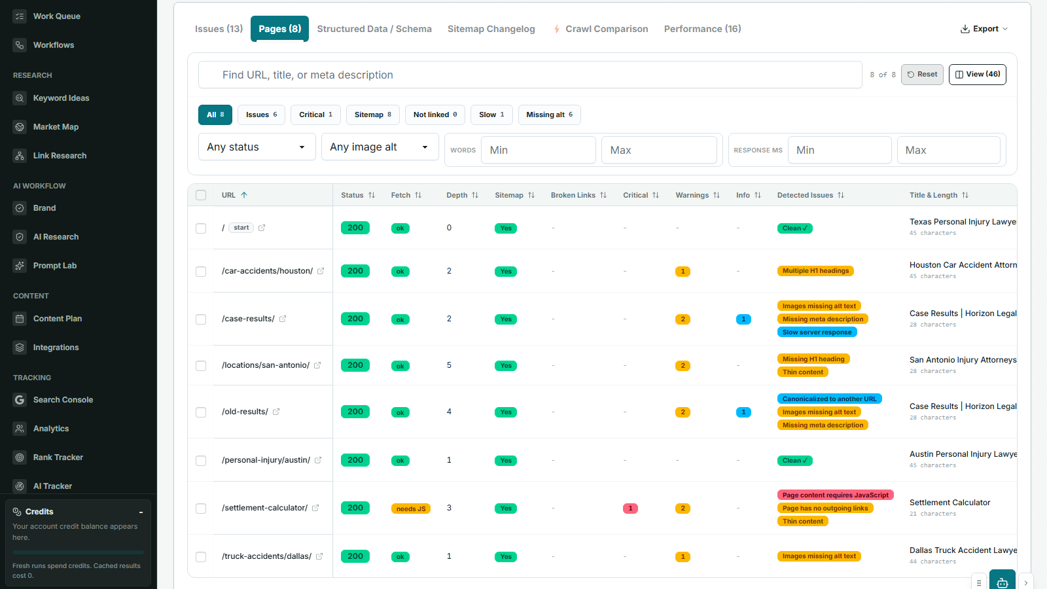Click the Brand sidebar icon
Viewport: 1047px width, 589px height.
click(20, 208)
